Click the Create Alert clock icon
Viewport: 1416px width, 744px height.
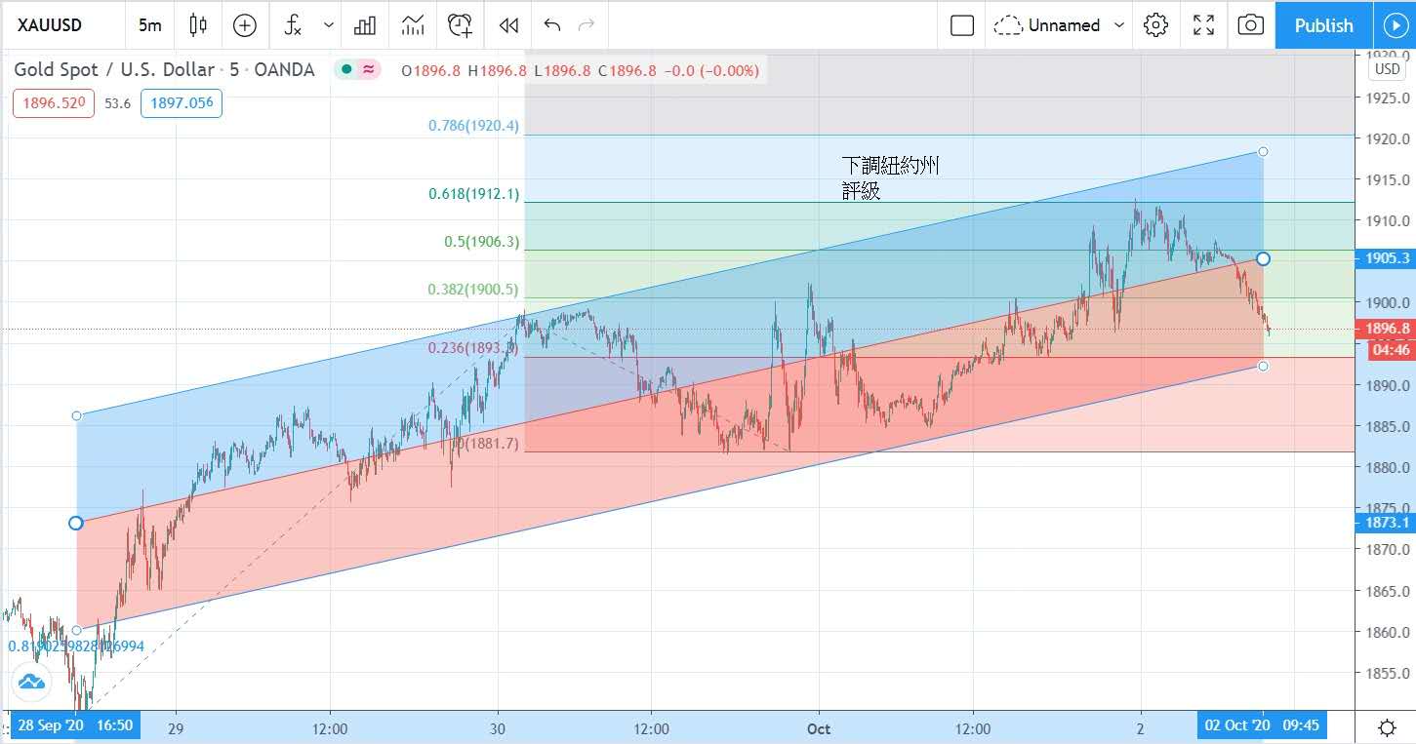click(x=460, y=25)
